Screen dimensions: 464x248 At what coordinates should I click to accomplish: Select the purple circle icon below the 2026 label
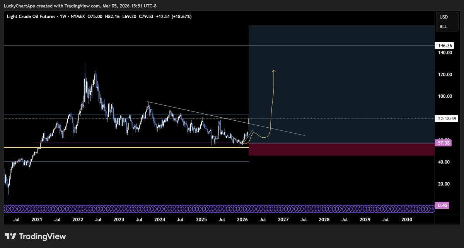pos(242,208)
